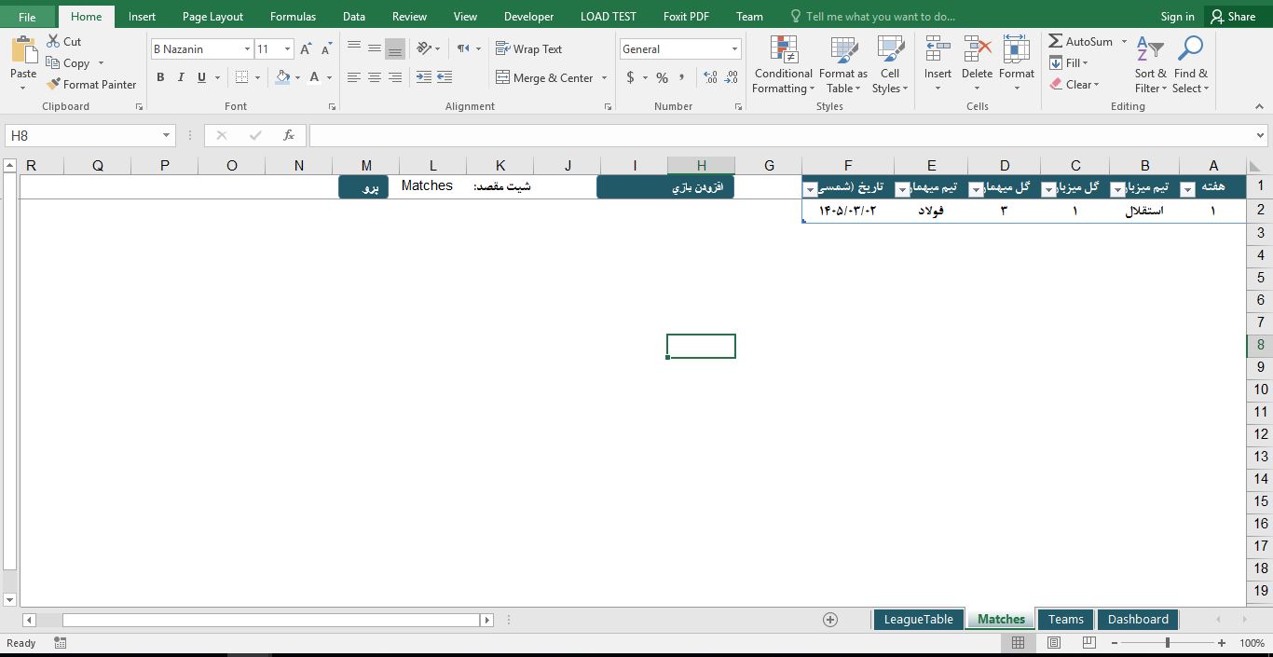This screenshot has height=657, width=1273.
Task: Click the Comma Style icon
Action: (682, 77)
